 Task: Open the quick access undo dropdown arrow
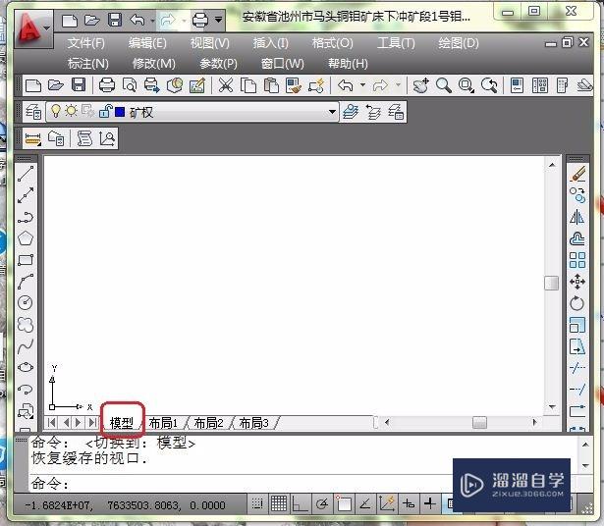153,20
